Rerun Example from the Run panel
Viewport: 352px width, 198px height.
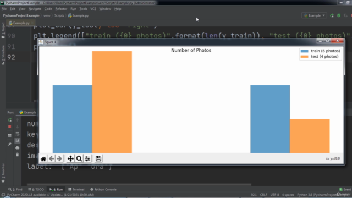(x=10, y=120)
